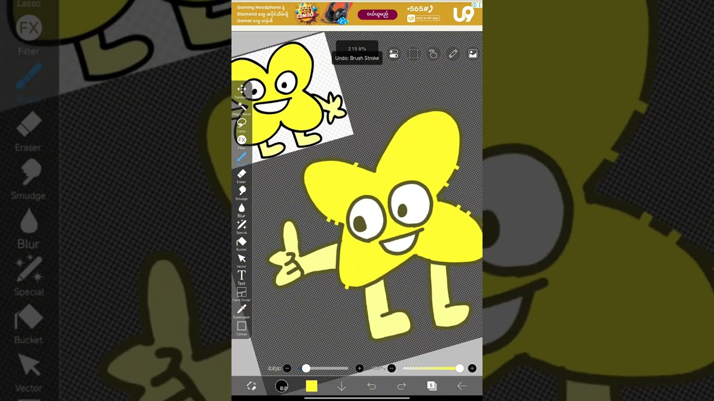Open the material image icon
Viewport: 714px width, 401px height.
pos(472,54)
